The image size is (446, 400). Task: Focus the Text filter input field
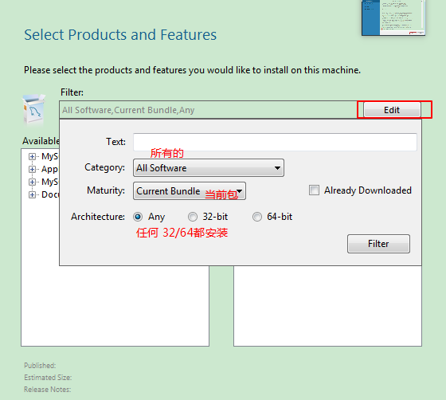click(275, 142)
